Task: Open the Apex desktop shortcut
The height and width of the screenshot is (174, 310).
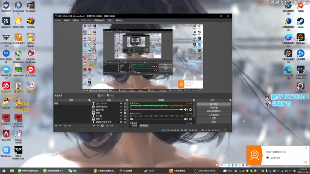Action: (x=6, y=135)
